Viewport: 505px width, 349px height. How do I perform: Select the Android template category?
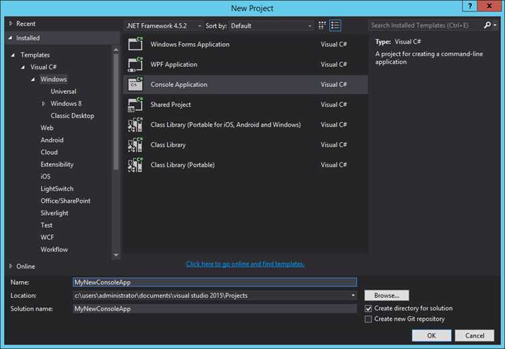coord(52,140)
